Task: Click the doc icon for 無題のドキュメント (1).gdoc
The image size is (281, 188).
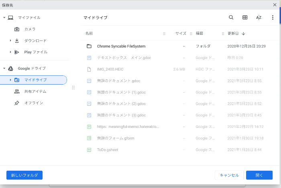Action: click(x=89, y=92)
